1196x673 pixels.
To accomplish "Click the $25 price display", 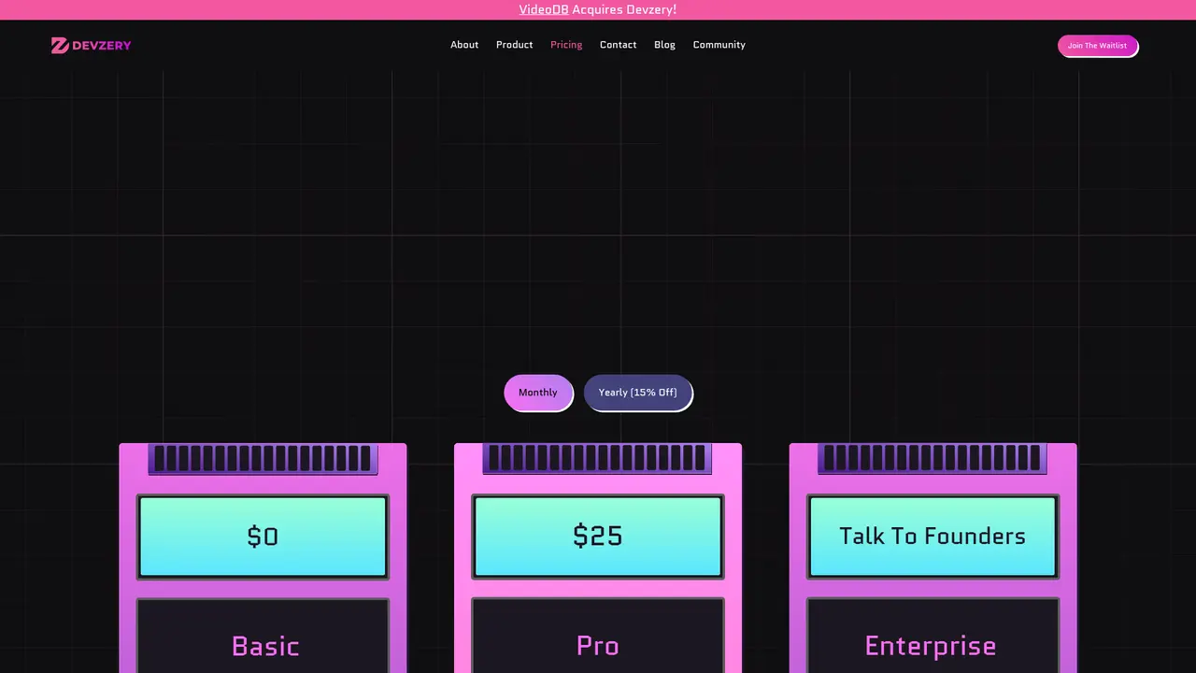I will click(x=598, y=537).
